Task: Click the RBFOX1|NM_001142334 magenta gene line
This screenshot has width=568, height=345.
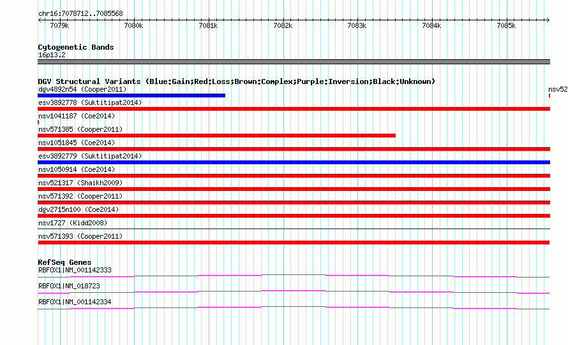Action: click(x=294, y=308)
